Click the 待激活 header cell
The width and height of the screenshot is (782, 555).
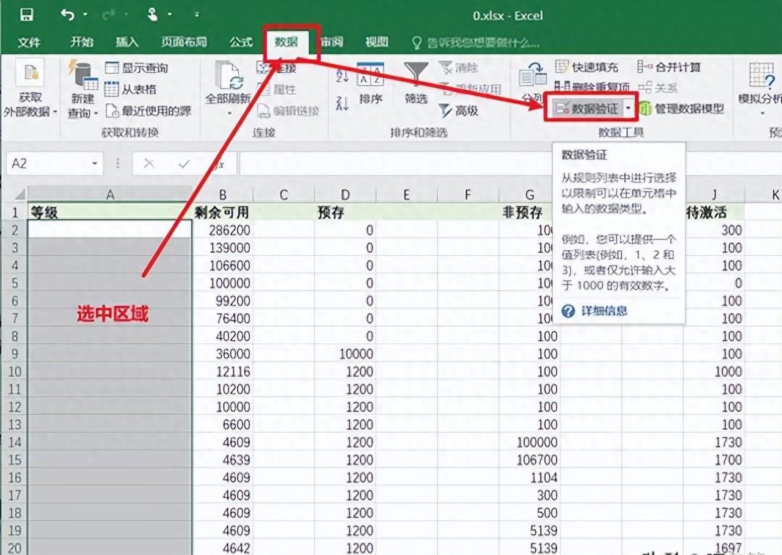714,212
